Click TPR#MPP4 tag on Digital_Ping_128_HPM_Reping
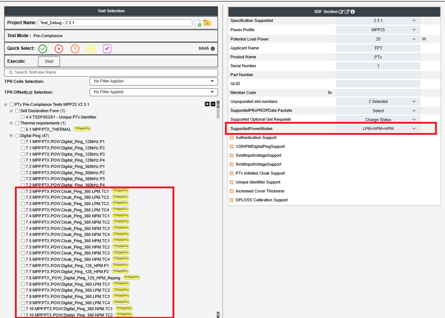The width and height of the screenshot is (445, 318). tap(132, 277)
